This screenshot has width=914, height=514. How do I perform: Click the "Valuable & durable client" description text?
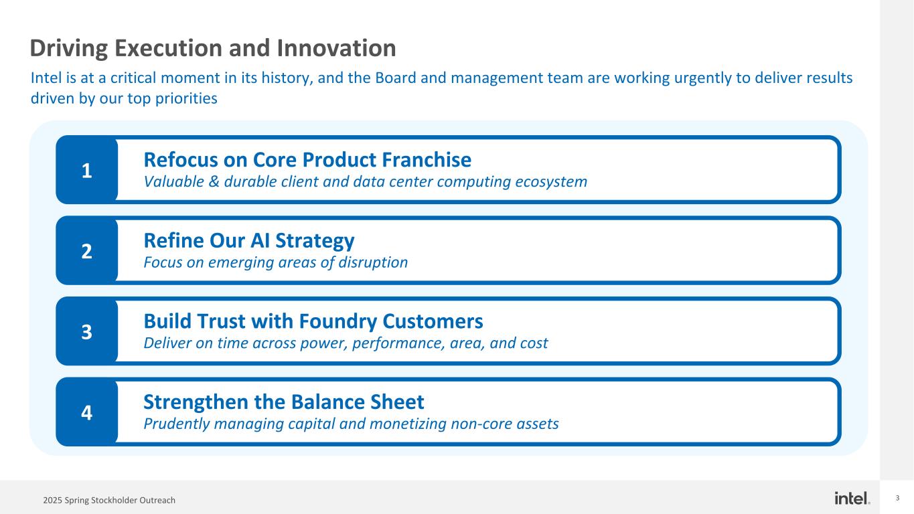pos(366,181)
